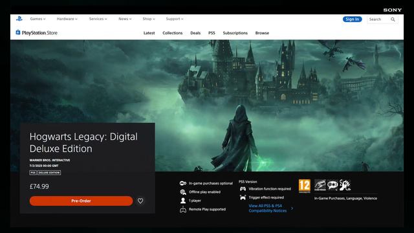Open the PlayStation Store home logo
The width and height of the screenshot is (414, 233).
[36, 33]
